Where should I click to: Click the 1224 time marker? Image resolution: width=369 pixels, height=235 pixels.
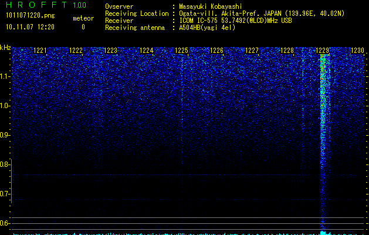pyautogui.click(x=147, y=50)
